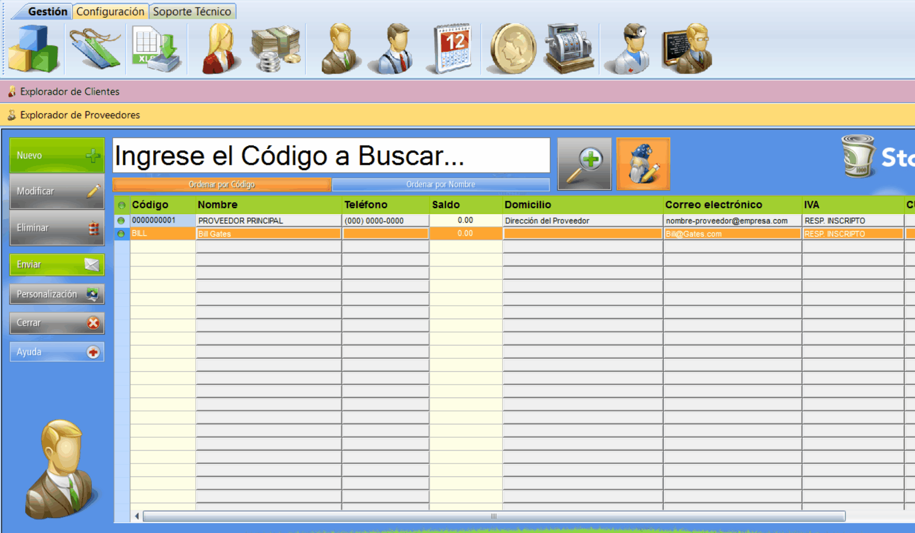Click the Eliminar button
915x533 pixels.
pos(57,228)
